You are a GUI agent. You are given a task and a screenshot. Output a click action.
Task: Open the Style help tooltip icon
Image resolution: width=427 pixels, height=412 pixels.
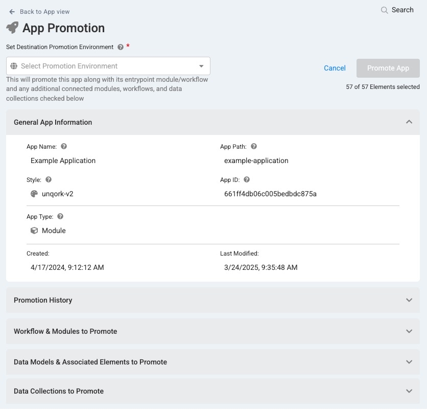click(49, 180)
